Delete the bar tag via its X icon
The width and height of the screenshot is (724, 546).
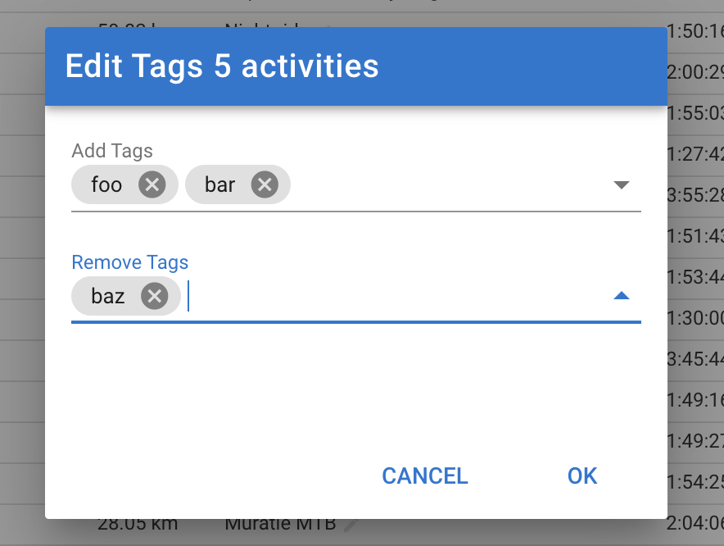click(265, 184)
